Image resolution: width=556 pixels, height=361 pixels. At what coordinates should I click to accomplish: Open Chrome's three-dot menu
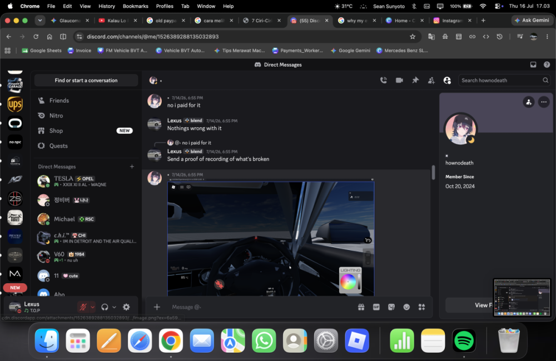click(547, 37)
